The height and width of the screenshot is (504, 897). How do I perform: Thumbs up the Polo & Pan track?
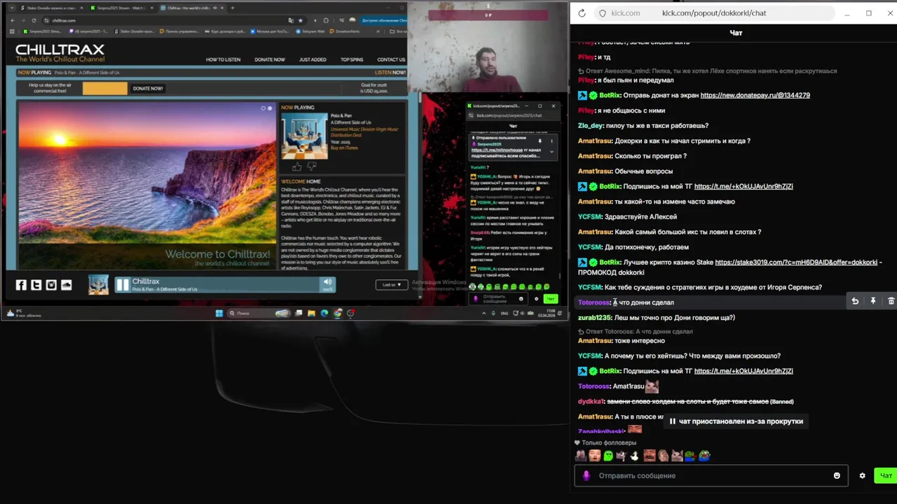point(296,167)
